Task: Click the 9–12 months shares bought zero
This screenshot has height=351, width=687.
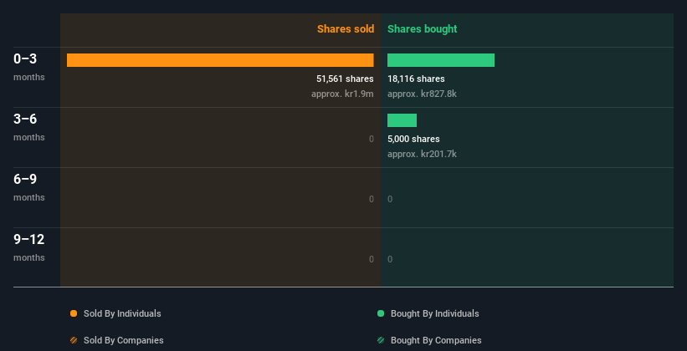Action: 390,259
